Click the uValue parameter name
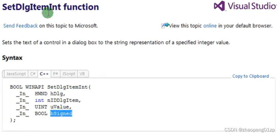279x135 pixels. point(59,107)
